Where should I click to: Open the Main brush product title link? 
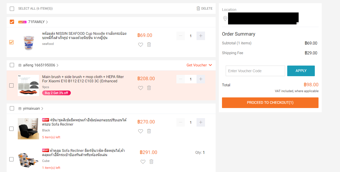click(x=83, y=79)
